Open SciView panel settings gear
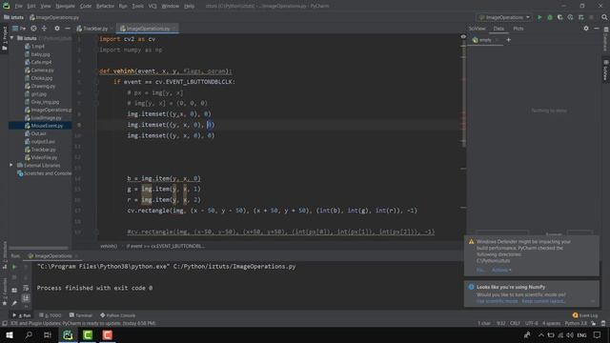 [586, 28]
